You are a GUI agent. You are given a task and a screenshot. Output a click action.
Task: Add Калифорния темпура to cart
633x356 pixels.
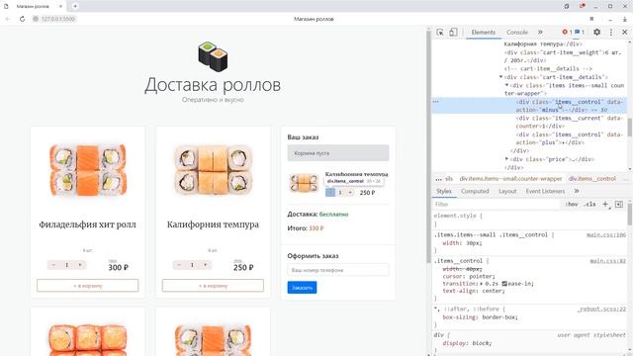click(213, 286)
